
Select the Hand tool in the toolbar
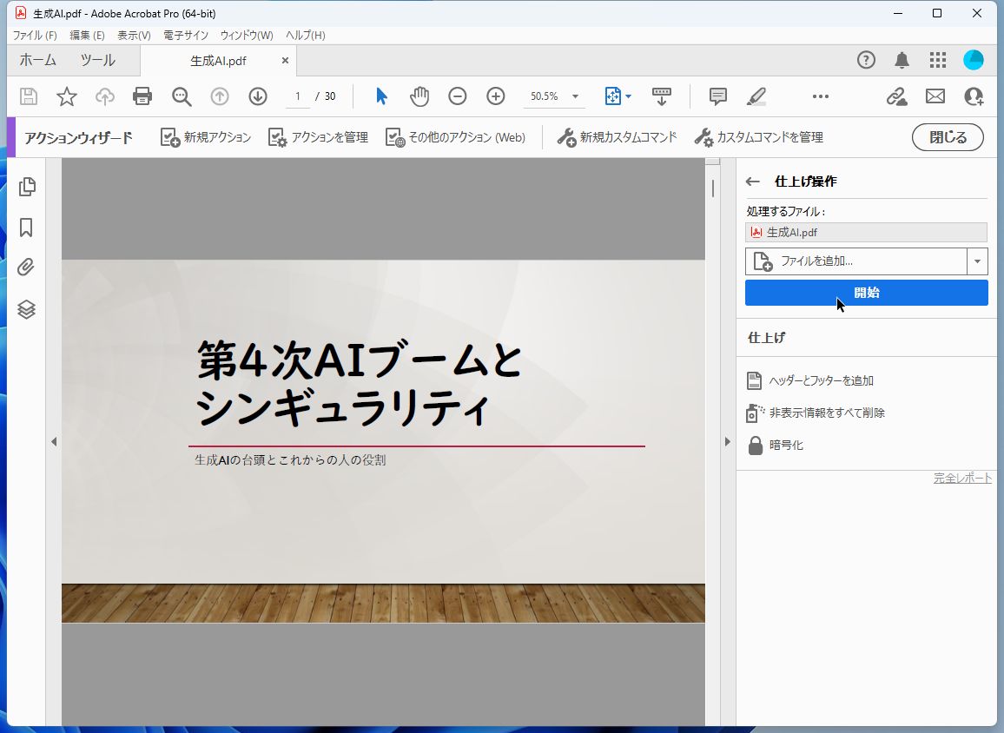pos(419,96)
